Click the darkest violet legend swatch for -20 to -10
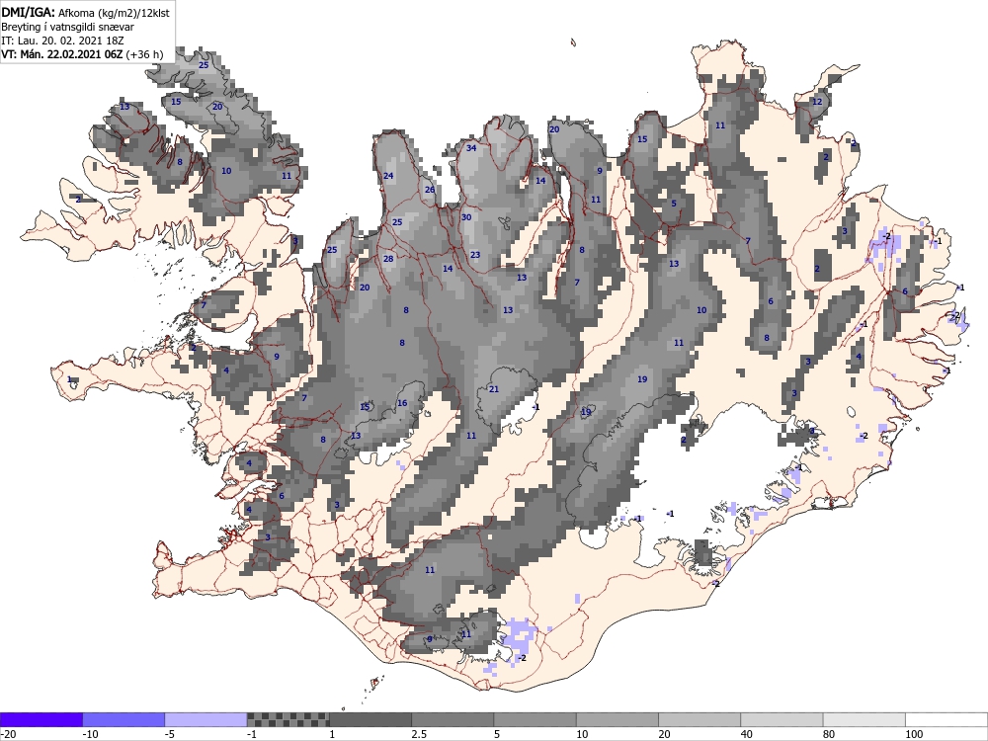 pos(41,719)
